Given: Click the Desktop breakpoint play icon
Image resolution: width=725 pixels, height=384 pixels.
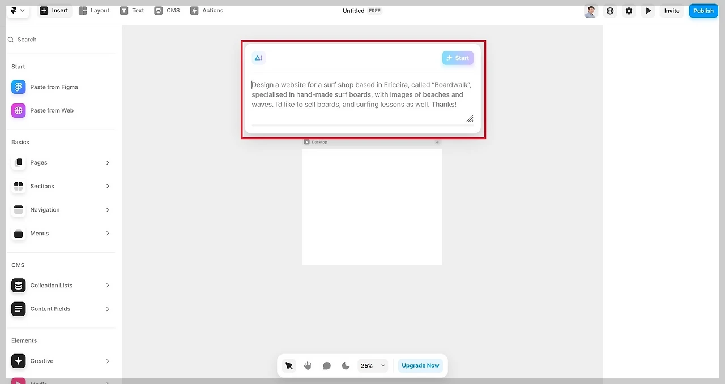Looking at the screenshot, I should pos(306,142).
